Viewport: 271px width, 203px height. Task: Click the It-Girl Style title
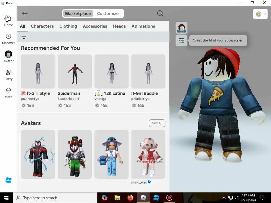tap(35, 93)
